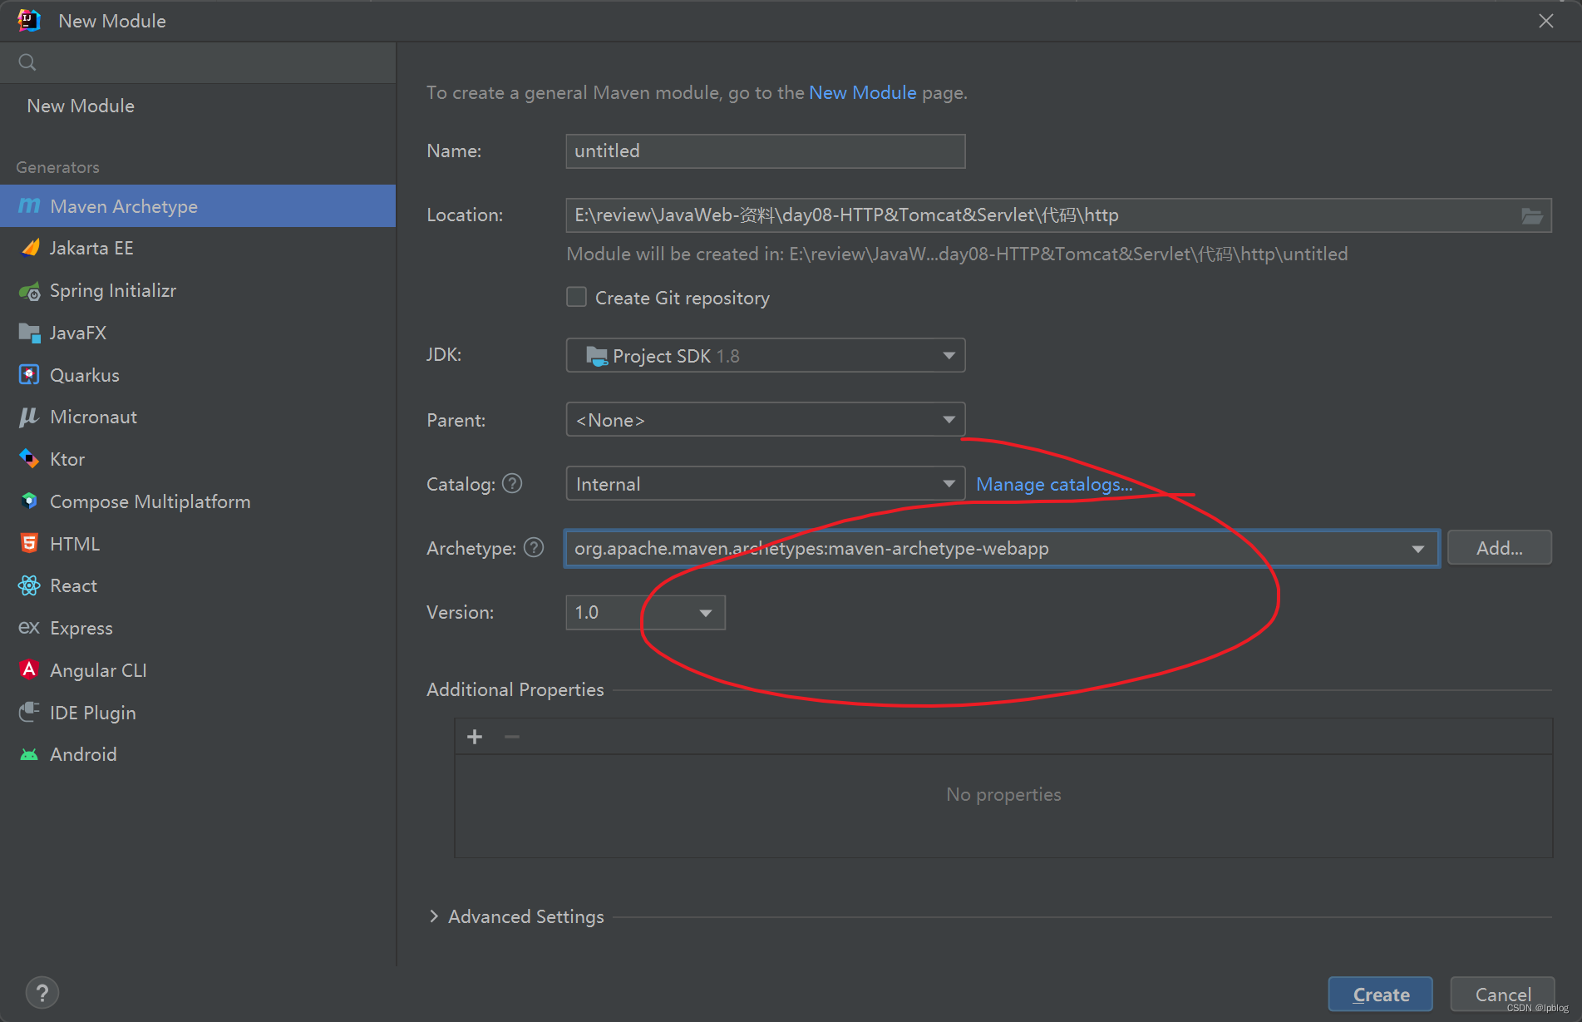Remove property with the minus icon
Image resolution: width=1582 pixels, height=1022 pixels.
click(512, 737)
